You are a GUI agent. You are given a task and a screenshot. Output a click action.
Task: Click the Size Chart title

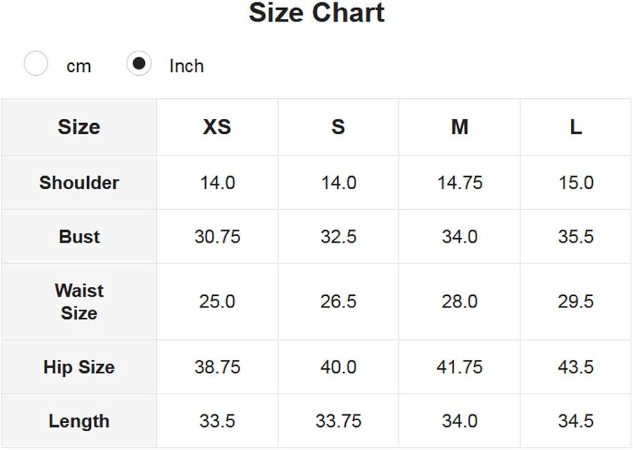(x=316, y=13)
